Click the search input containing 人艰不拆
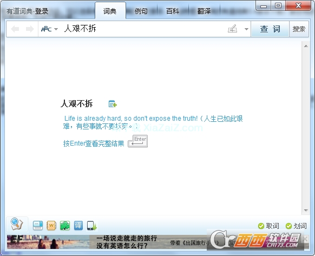 (143, 29)
